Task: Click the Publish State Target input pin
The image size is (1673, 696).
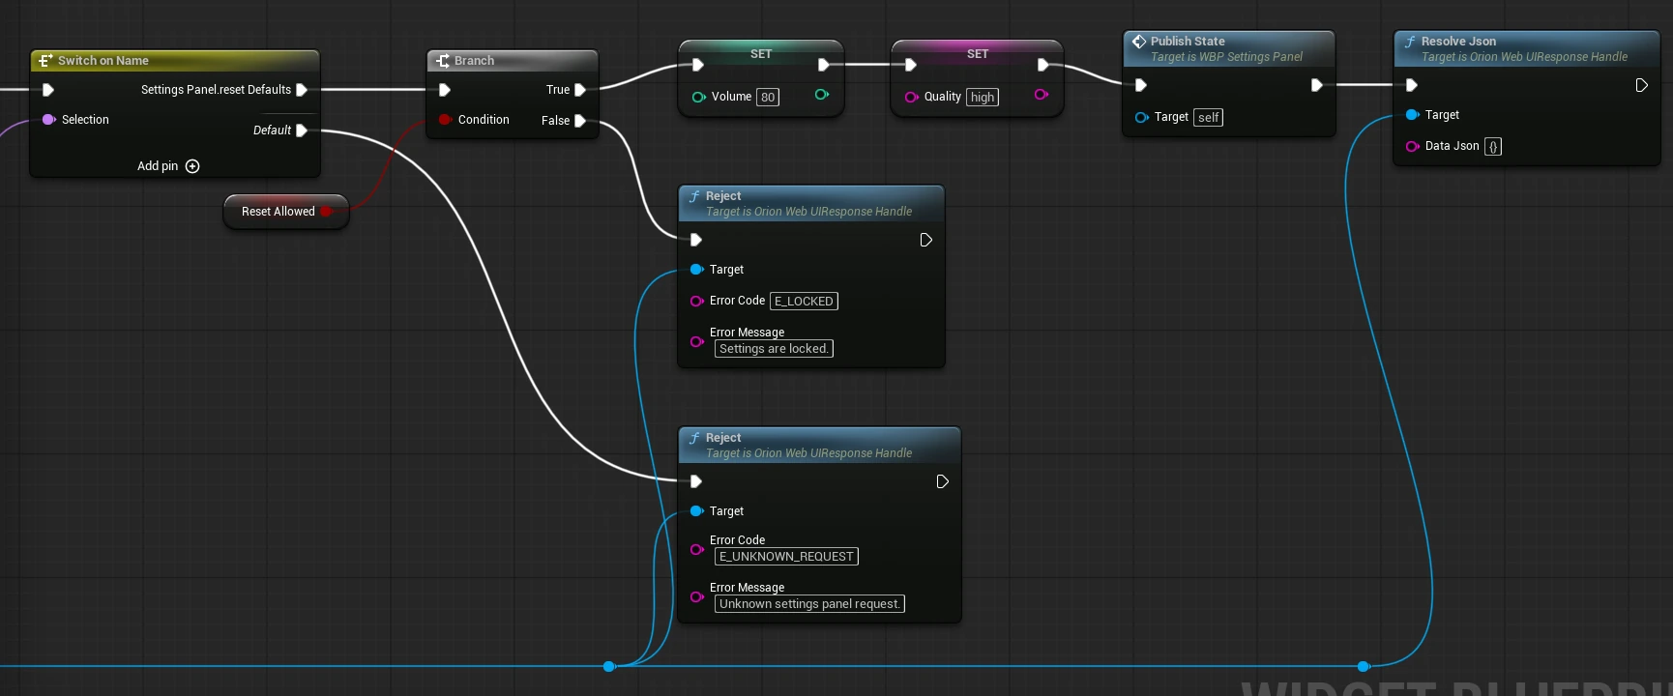Action: [x=1141, y=118]
